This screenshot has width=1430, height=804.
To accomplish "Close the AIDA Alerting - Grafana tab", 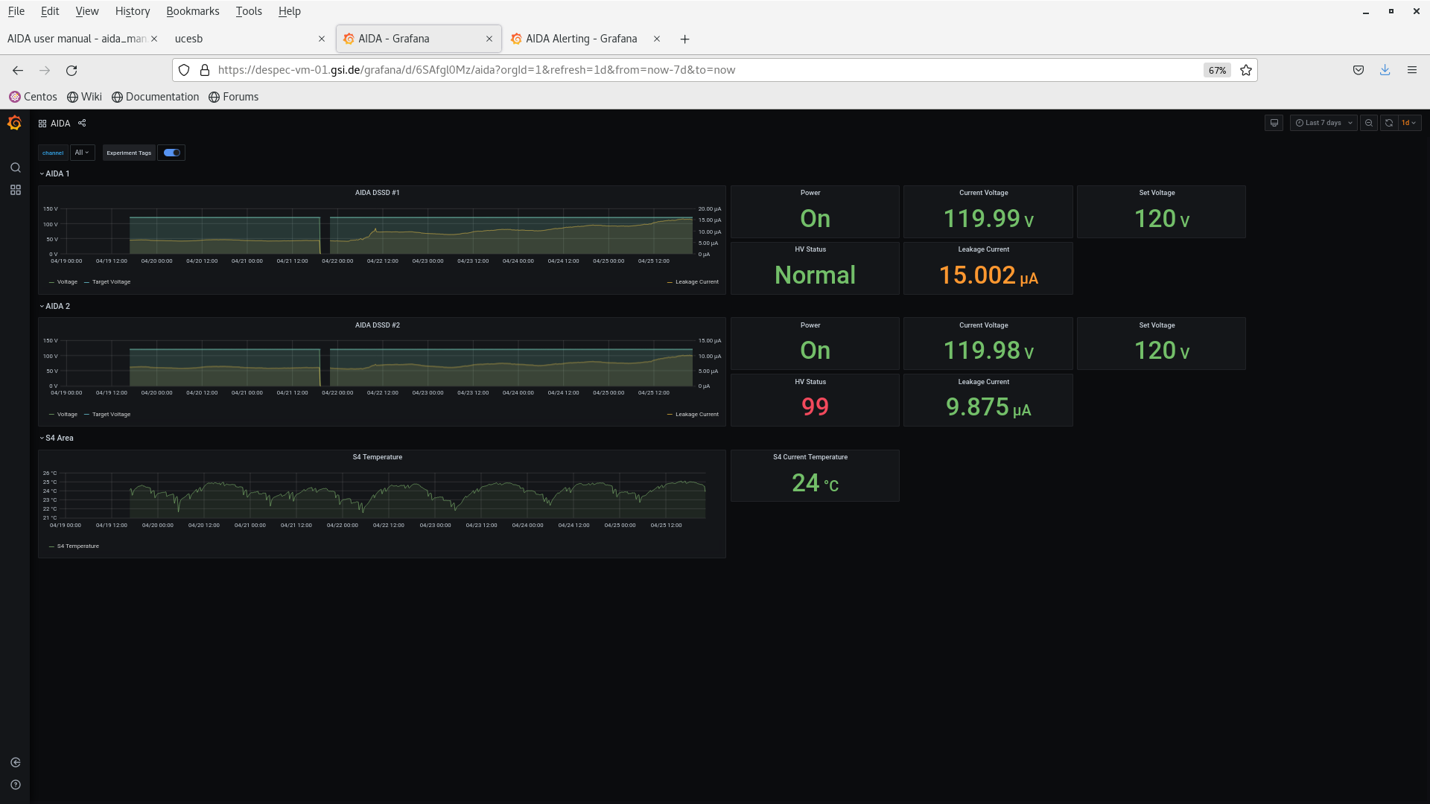I will click(x=657, y=39).
